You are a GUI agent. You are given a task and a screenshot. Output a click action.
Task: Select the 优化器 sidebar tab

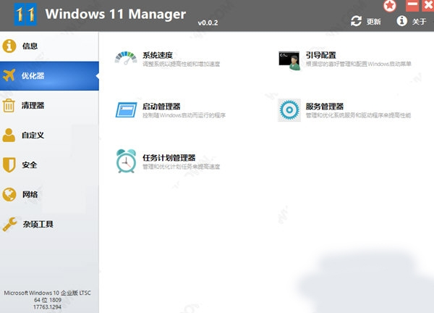pos(49,75)
